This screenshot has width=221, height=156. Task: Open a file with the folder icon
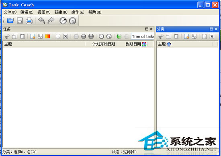pyautogui.click(x=10, y=20)
